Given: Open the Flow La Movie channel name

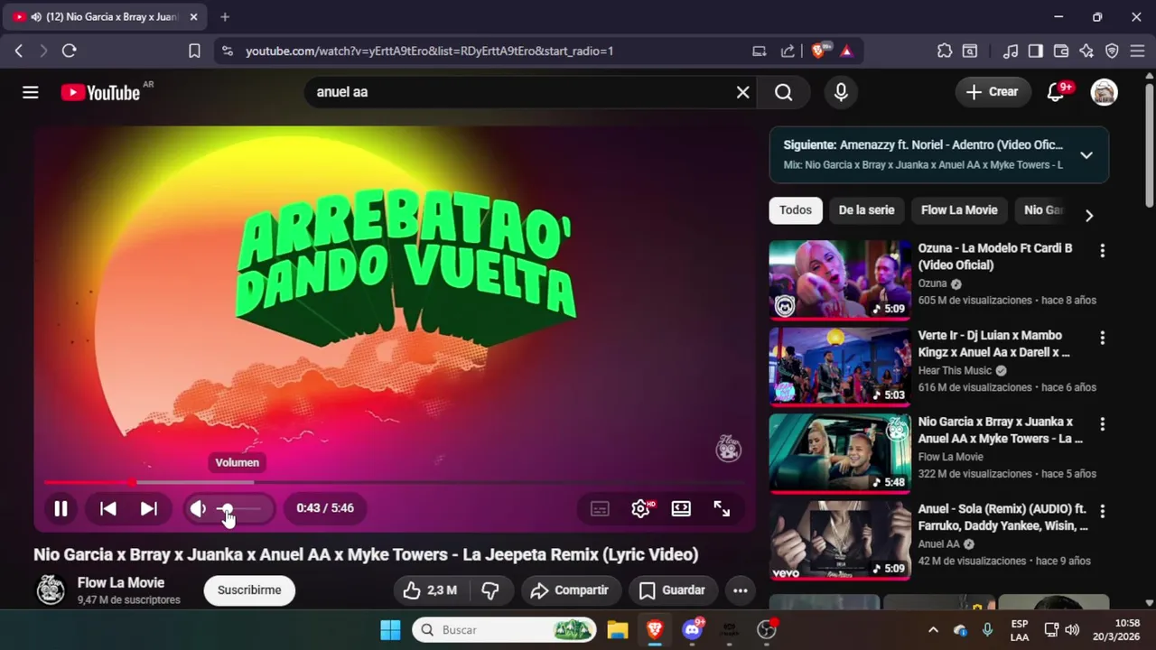Looking at the screenshot, I should [x=121, y=583].
